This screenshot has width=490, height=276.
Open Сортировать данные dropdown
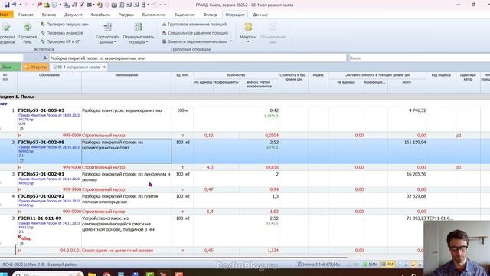pos(107,33)
